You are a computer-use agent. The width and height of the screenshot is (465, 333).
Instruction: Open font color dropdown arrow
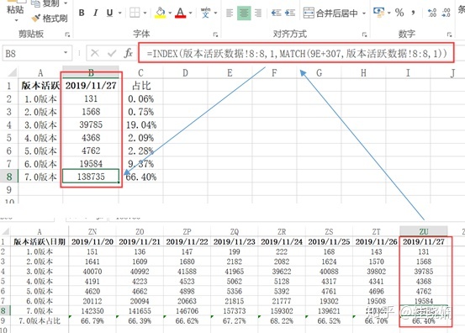click(190, 13)
